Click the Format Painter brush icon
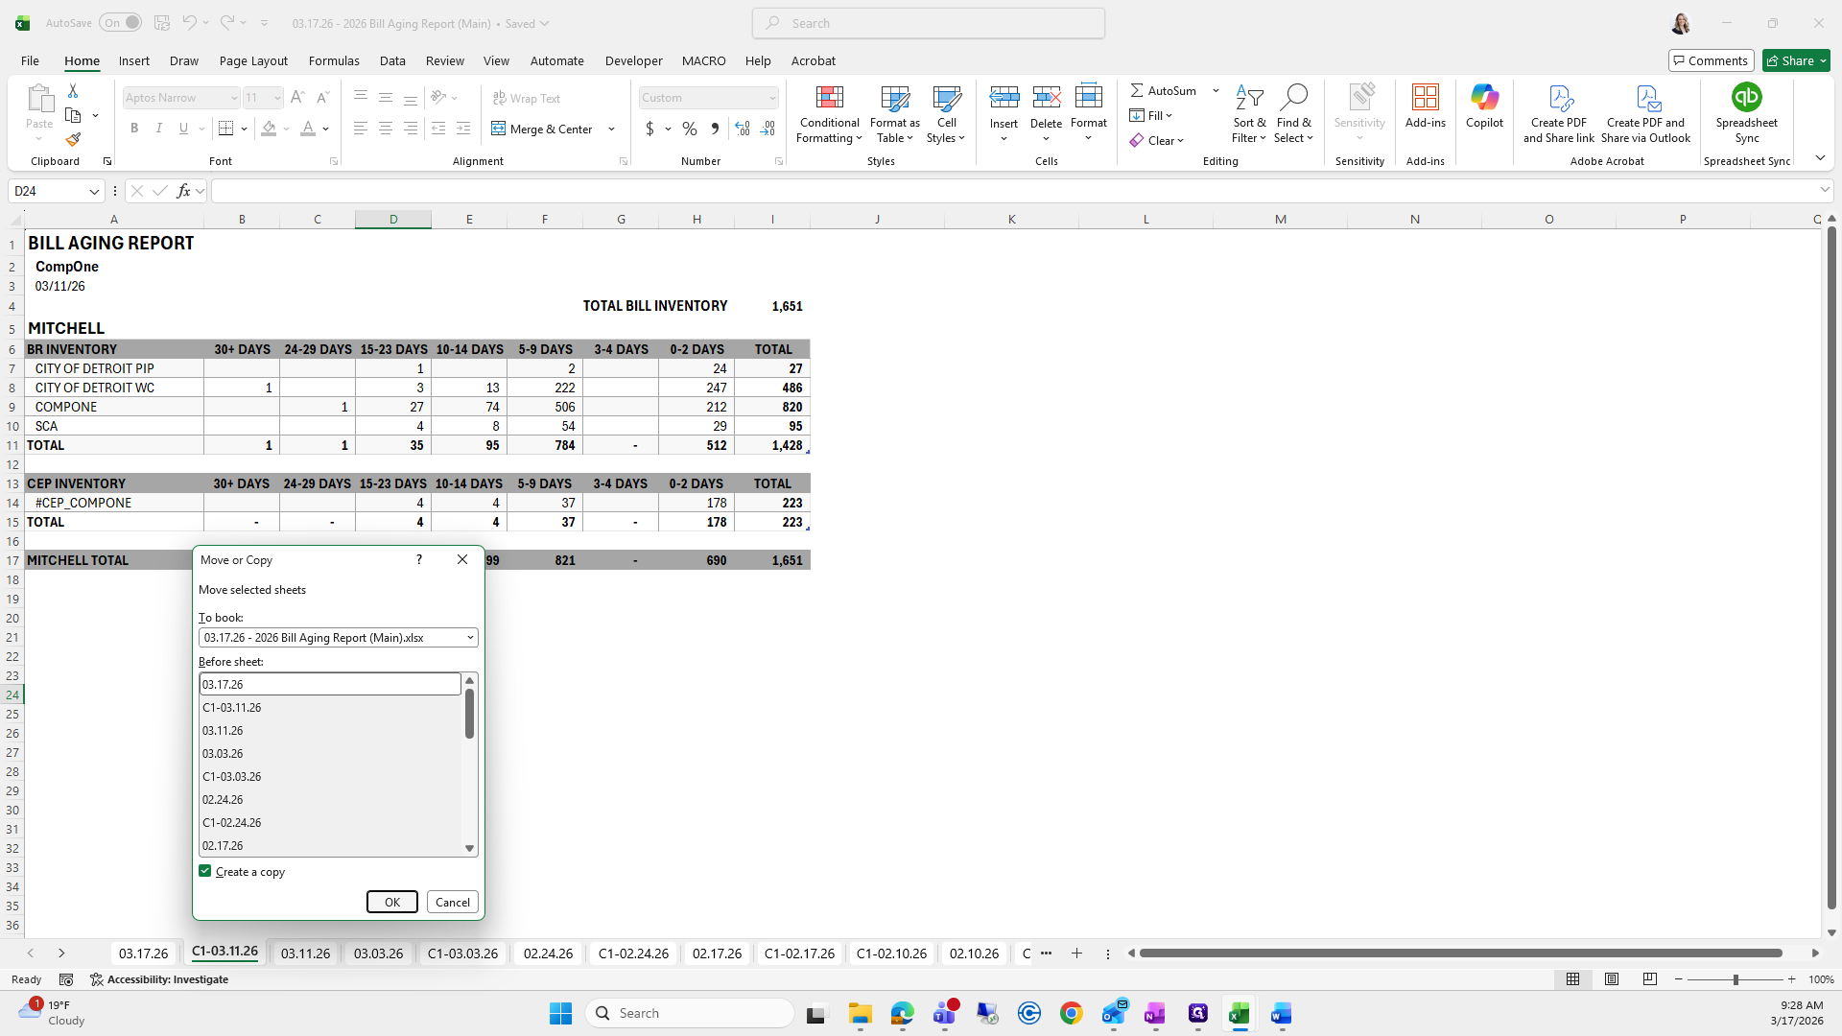This screenshot has width=1842, height=1036. pos(73,140)
